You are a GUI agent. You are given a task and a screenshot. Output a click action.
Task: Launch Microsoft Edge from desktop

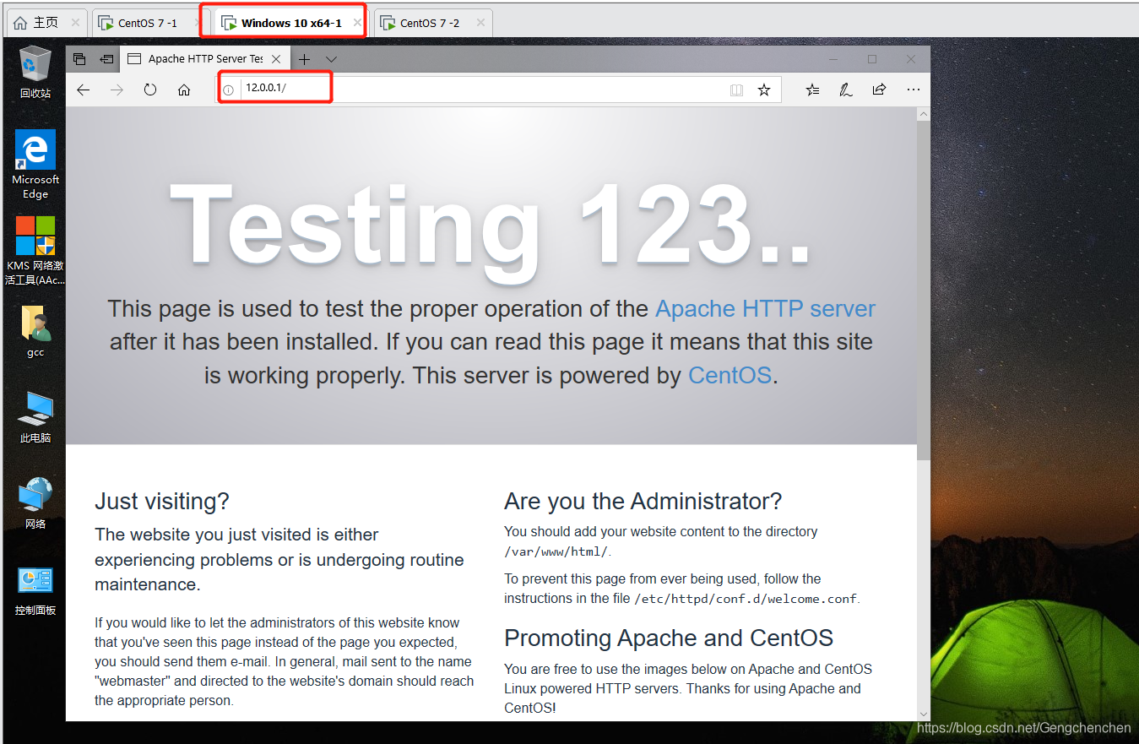click(35, 165)
